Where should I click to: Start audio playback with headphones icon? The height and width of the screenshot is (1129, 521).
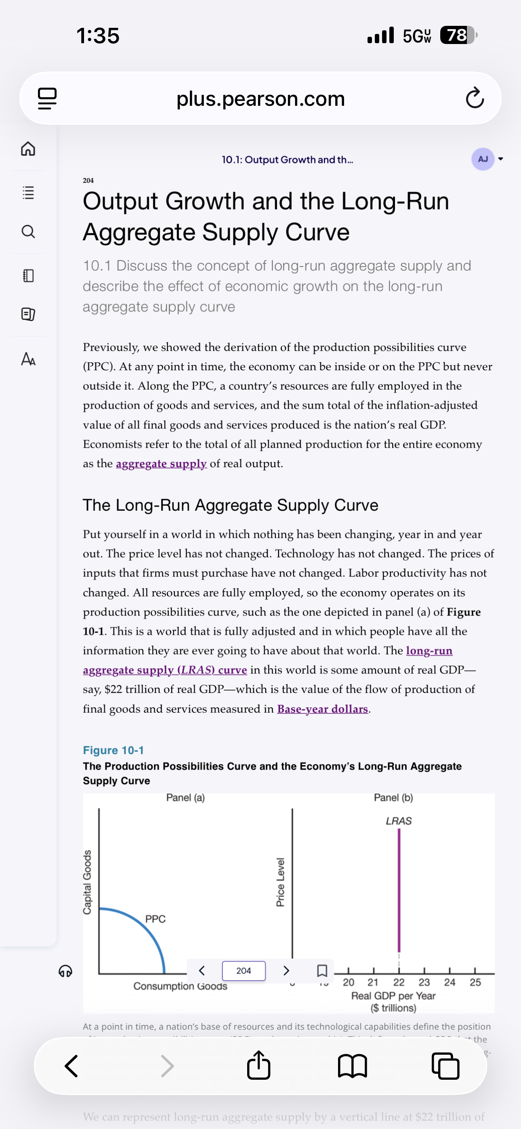click(65, 971)
